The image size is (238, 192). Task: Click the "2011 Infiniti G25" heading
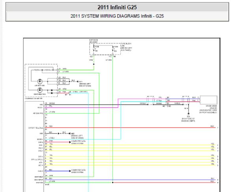[117, 7]
